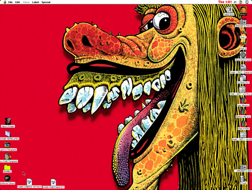Viewport: 252px width, 190px height.
Task: Click the MAD STUFF label text
Action: (244, 129)
